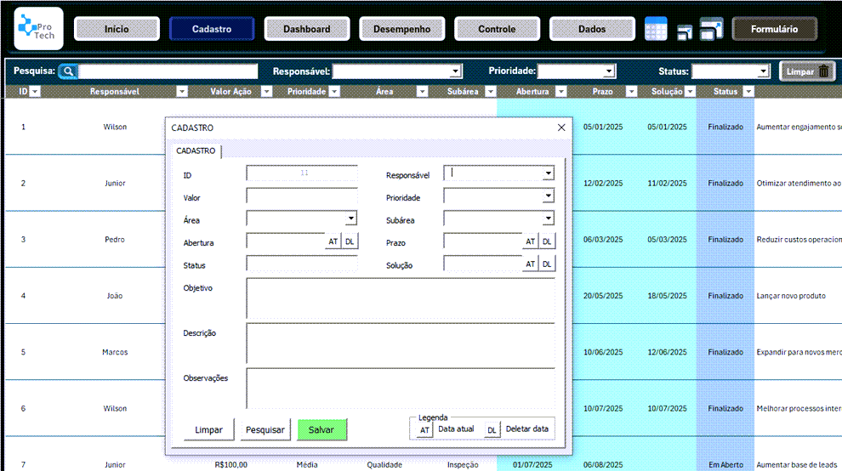This screenshot has height=471, width=842.
Task: Open the Subárea combo box
Action: 548,218
